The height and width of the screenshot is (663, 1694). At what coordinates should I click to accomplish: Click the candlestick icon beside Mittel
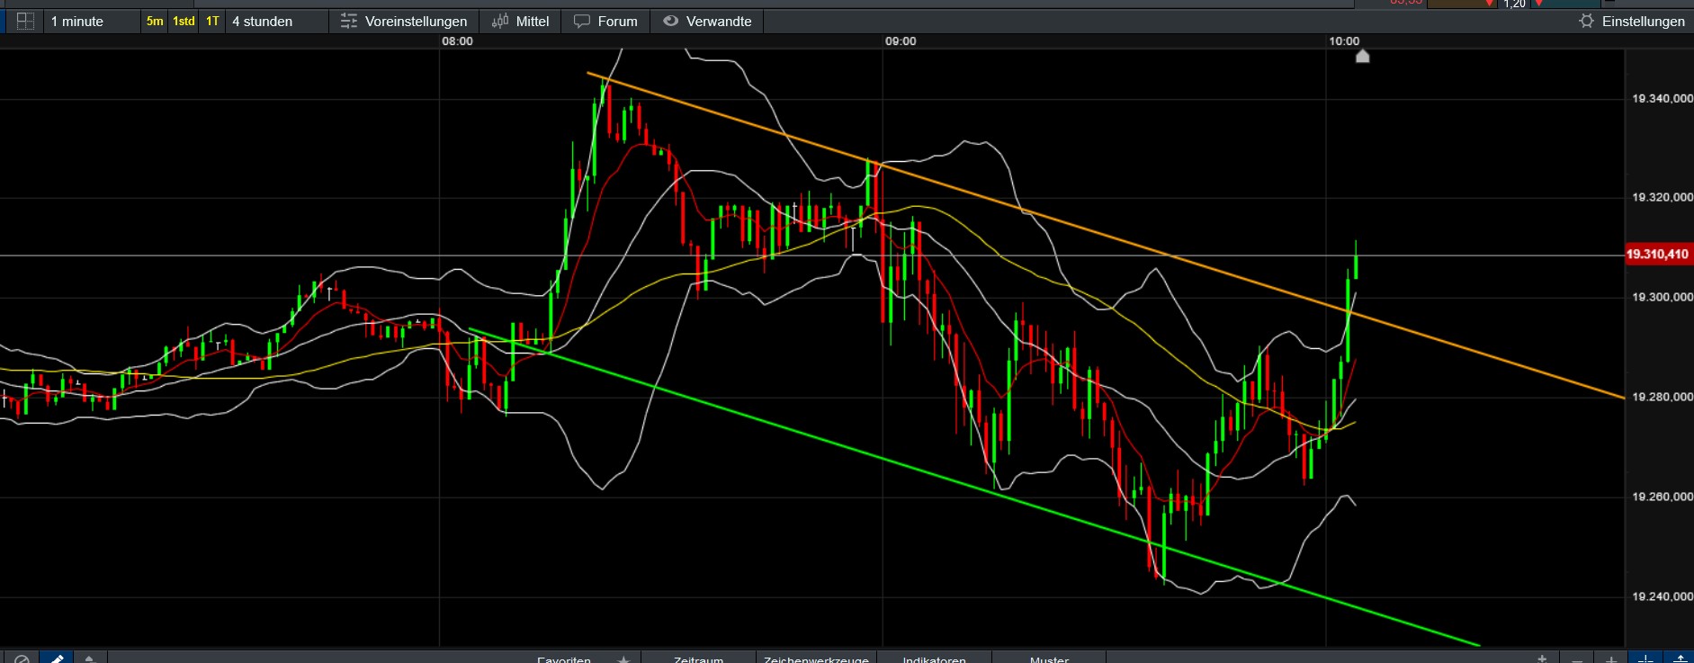[x=500, y=21]
